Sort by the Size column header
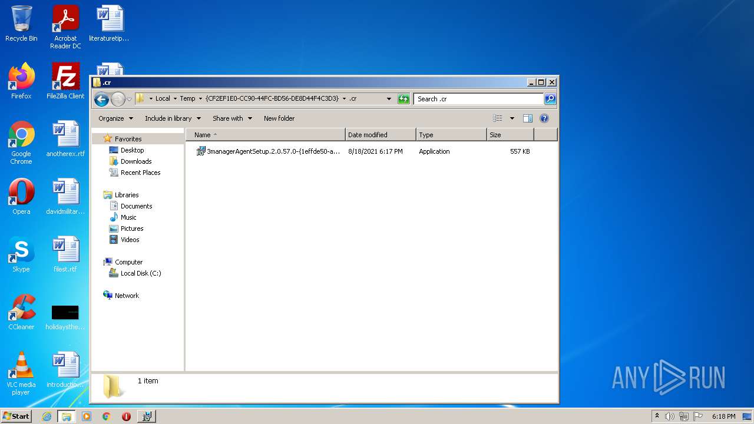This screenshot has height=424, width=754. pyautogui.click(x=510, y=135)
